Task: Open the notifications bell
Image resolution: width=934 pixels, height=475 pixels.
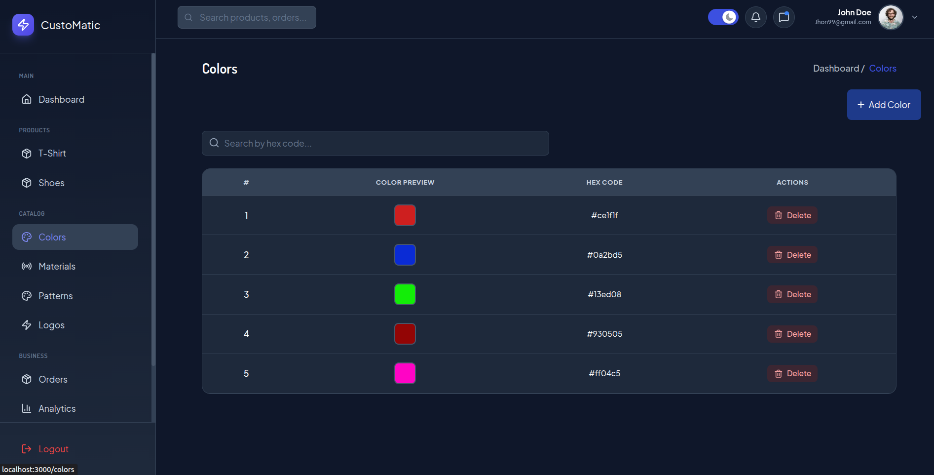Action: 755,17
